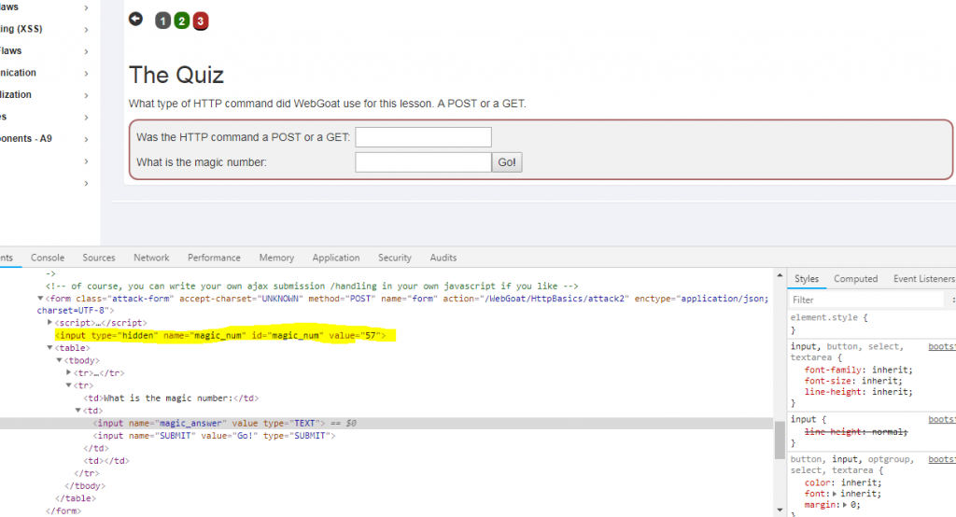Image resolution: width=956 pixels, height=517 pixels.
Task: Open the Console tab in DevTools
Action: point(48,258)
